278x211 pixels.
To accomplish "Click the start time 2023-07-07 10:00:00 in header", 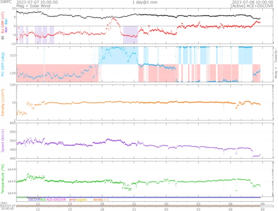I will pos(37,2).
